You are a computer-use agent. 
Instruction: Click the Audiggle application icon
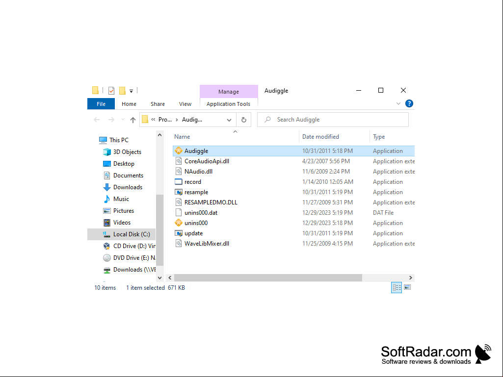(x=178, y=151)
